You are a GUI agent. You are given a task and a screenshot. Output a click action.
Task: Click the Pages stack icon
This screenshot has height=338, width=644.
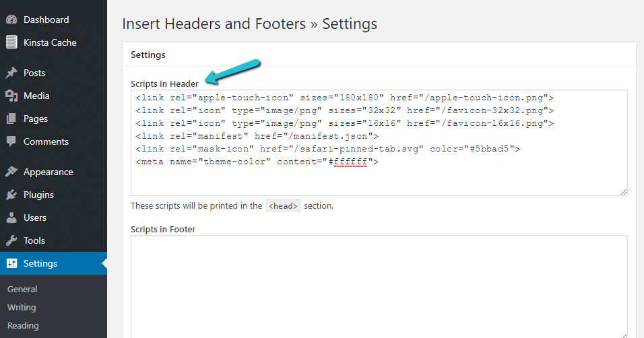[x=11, y=119]
